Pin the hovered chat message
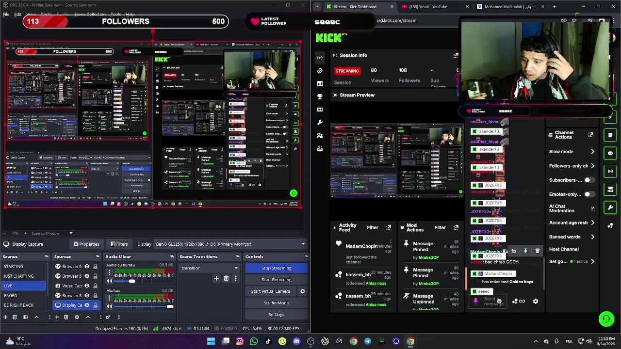This screenshot has height=349, width=621. 525,251
